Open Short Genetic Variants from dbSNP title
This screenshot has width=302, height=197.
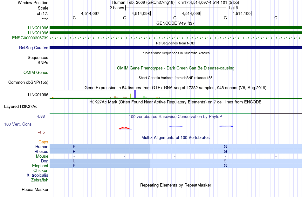coord(175,78)
